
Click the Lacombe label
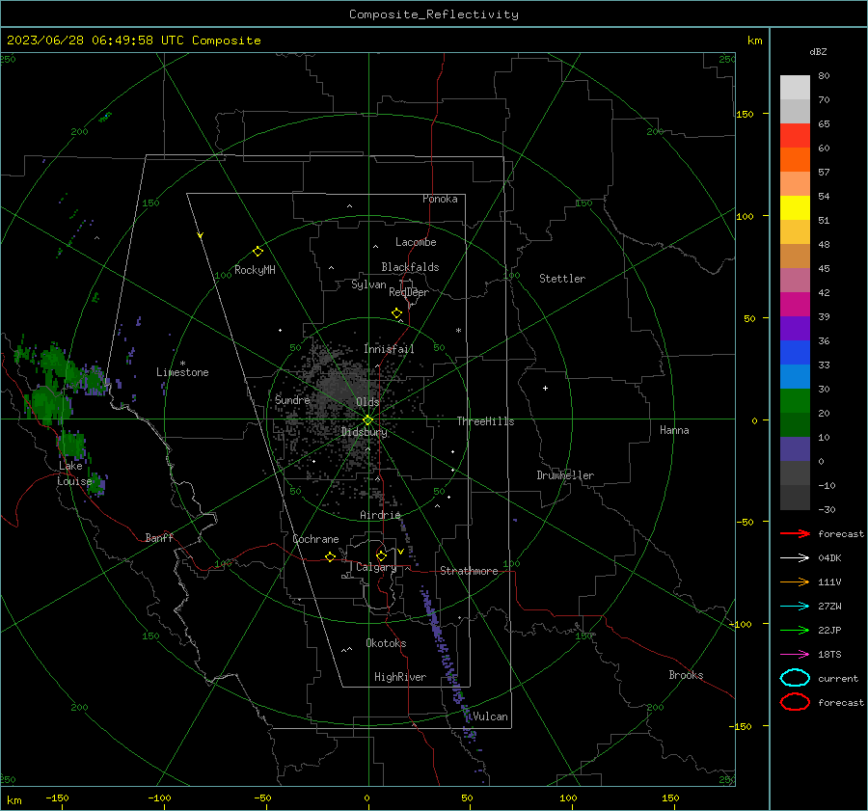[x=416, y=242]
